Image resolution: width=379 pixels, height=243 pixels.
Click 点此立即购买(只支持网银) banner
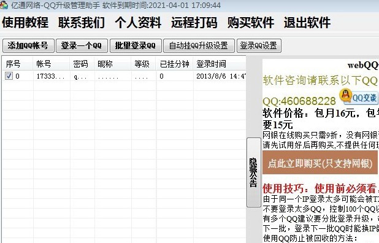coord(320,163)
